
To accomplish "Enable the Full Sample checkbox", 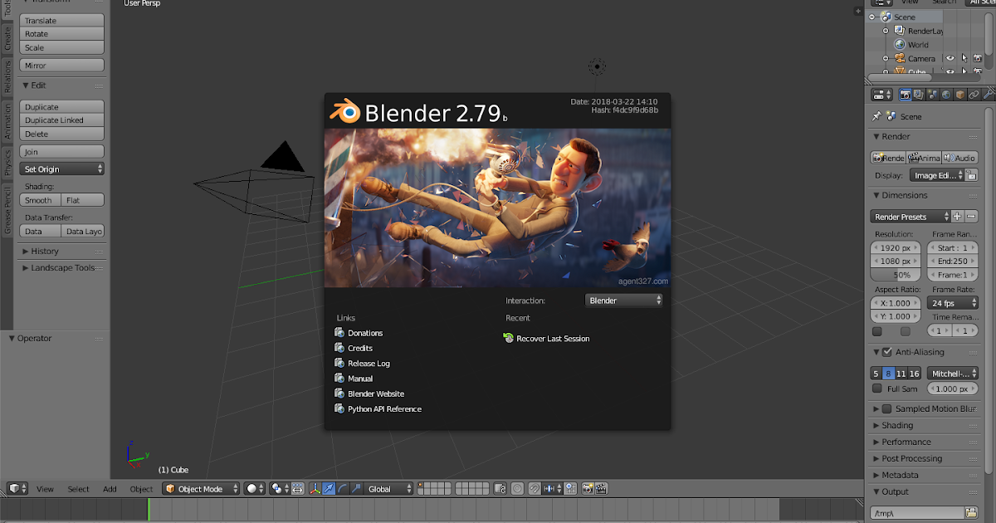I will pyautogui.click(x=876, y=389).
